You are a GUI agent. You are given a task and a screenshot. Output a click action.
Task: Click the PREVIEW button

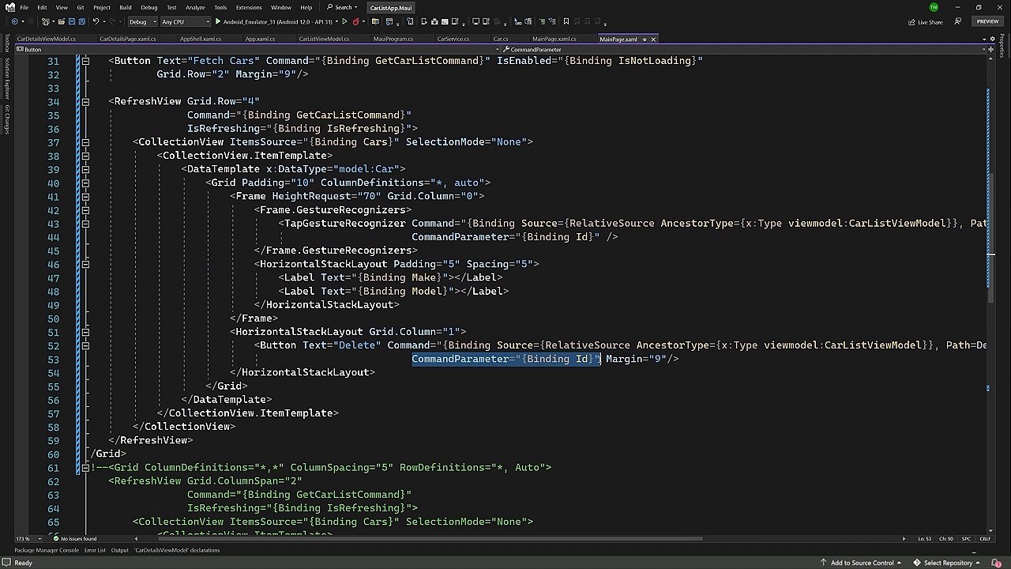[x=987, y=21]
